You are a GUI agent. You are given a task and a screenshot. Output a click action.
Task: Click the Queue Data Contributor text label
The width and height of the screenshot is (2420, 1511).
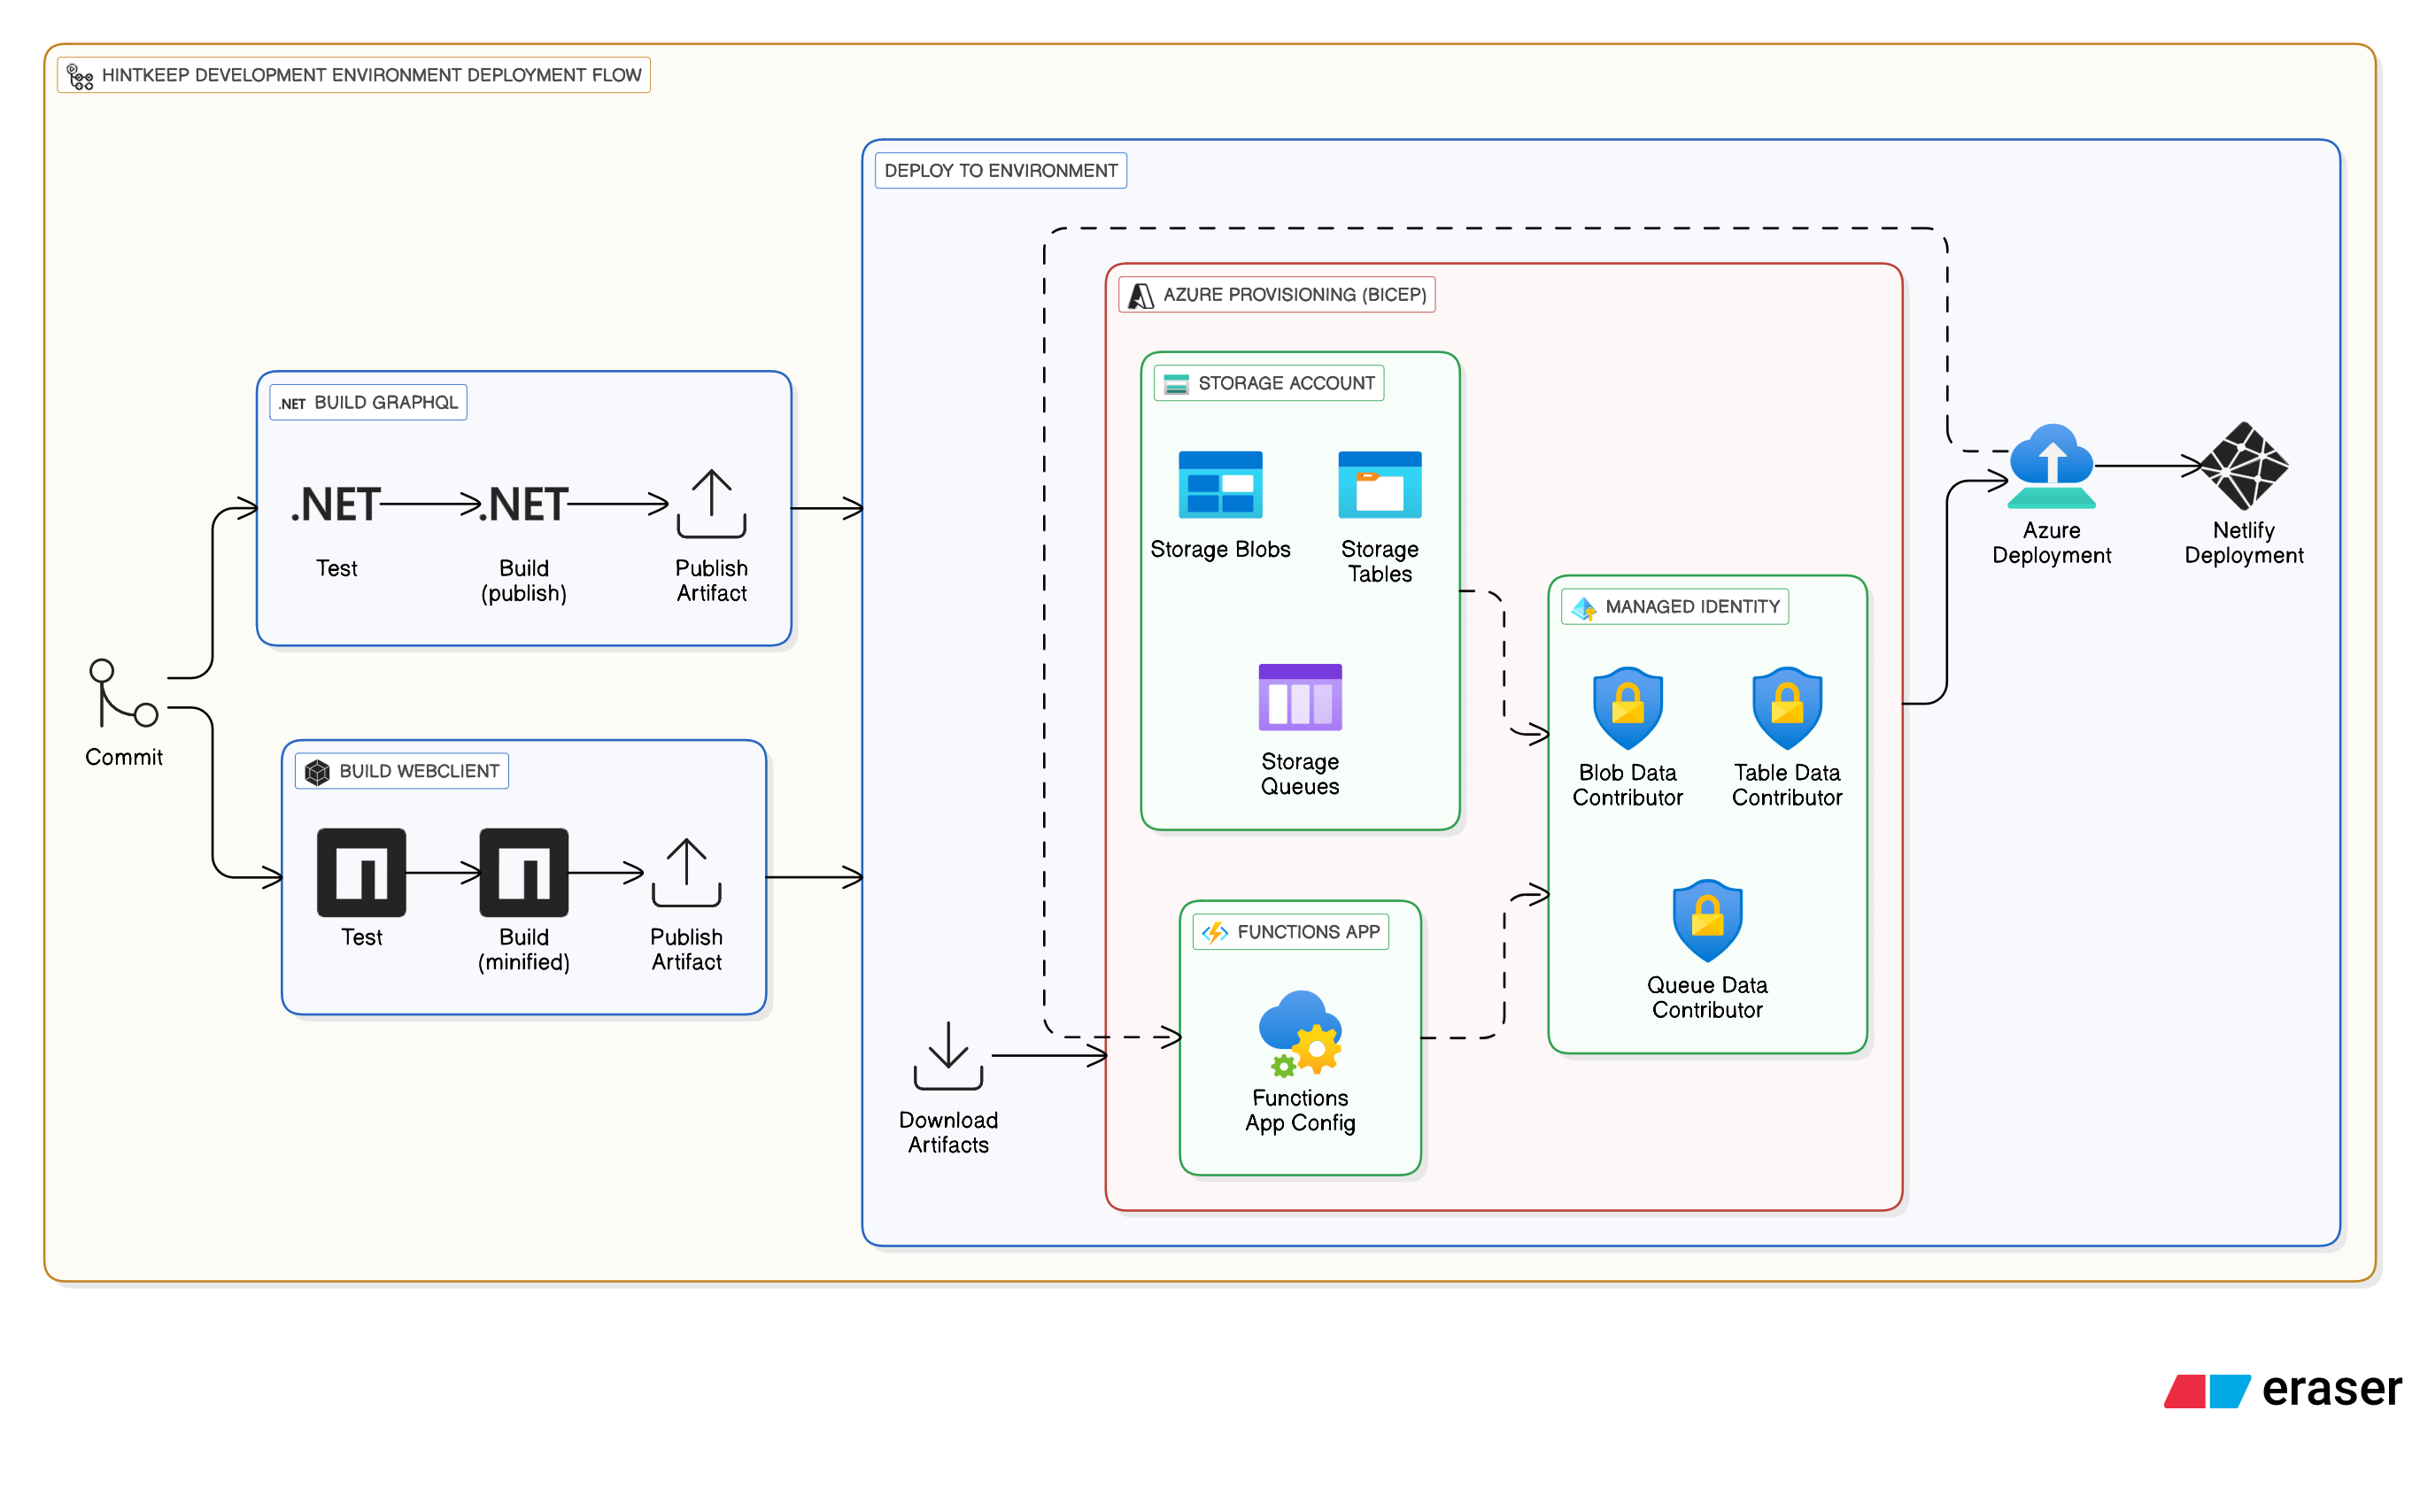1708,998
